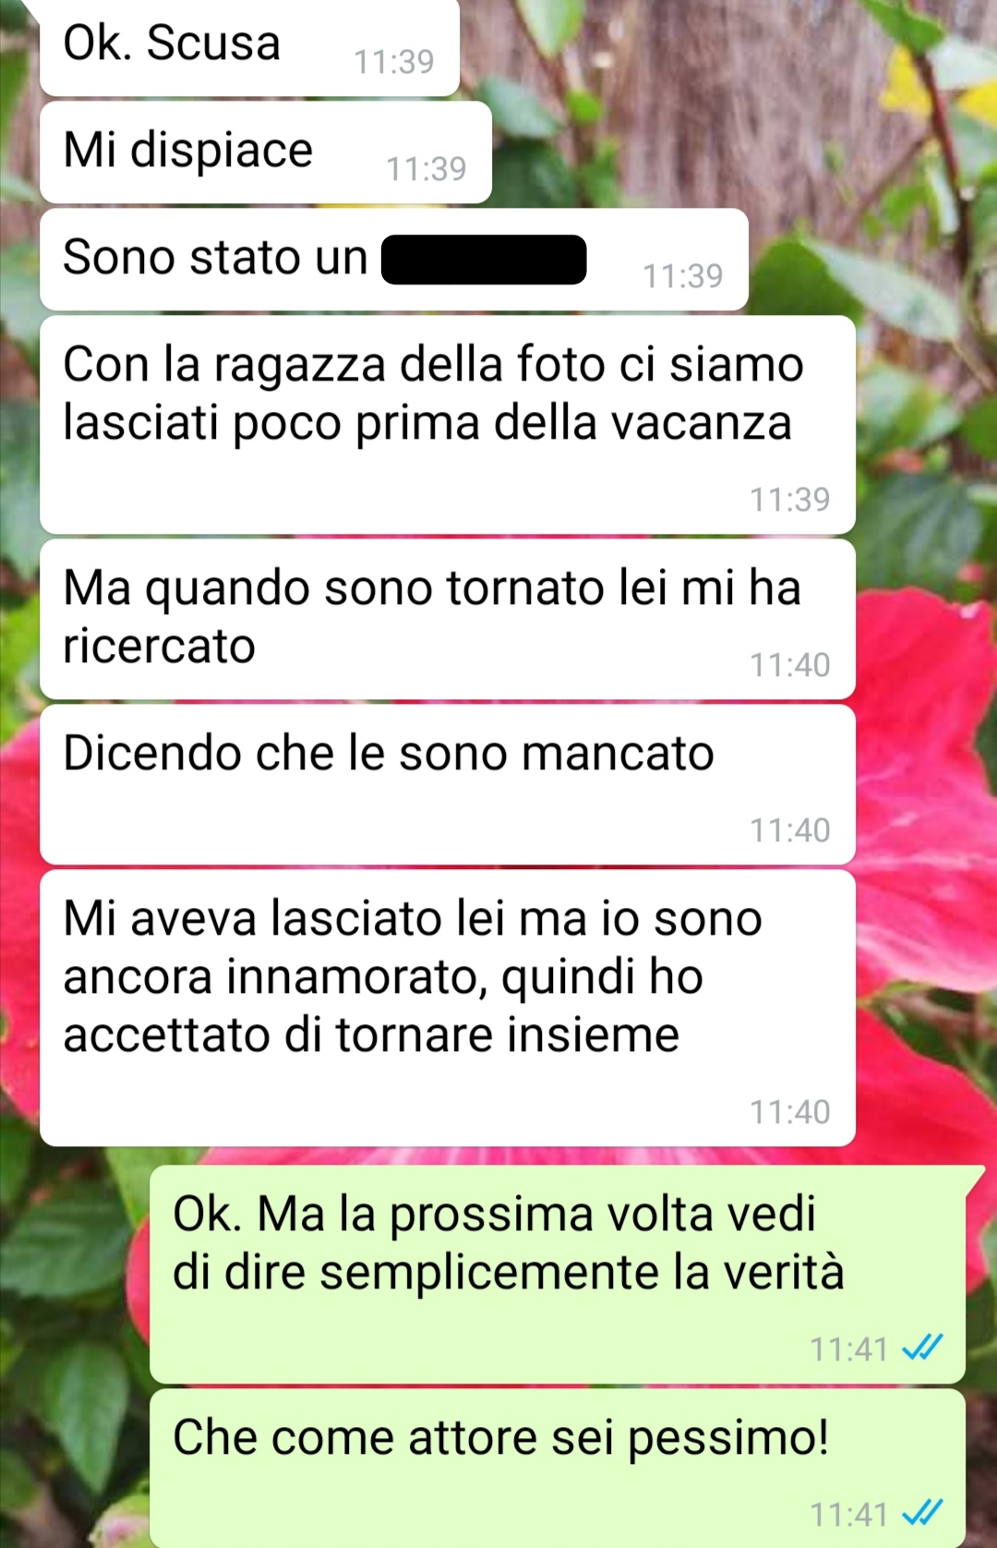Viewport: 997px width, 1548px height.
Task: Tap 11:39 timestamp next to 'Mi dispiace'
Action: (x=426, y=169)
